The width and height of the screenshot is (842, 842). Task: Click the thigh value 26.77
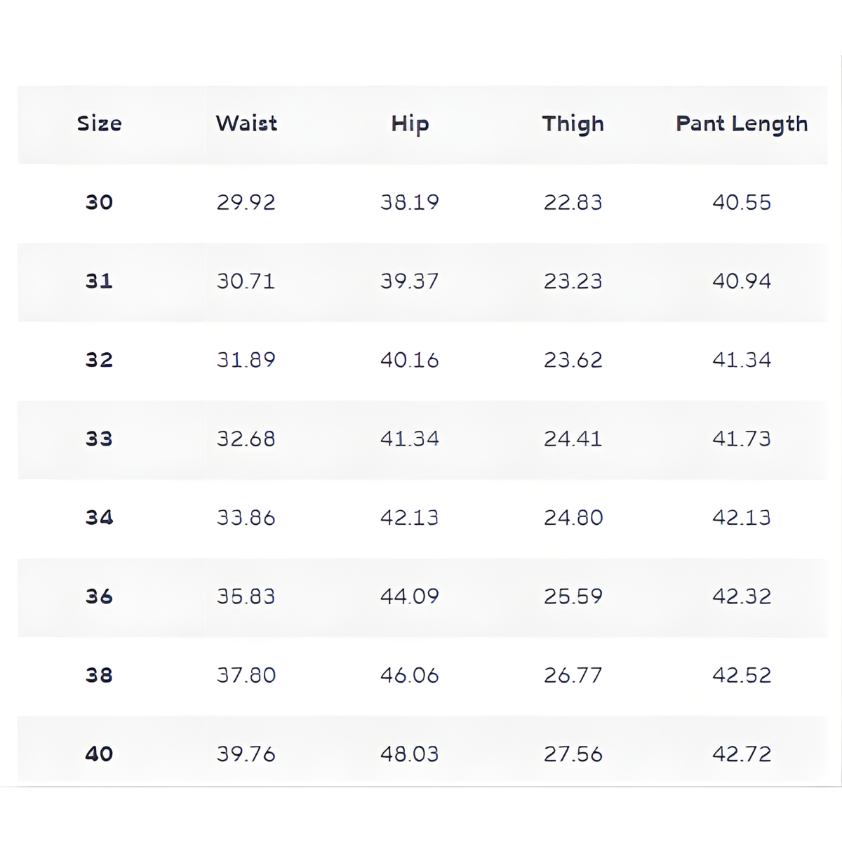(x=573, y=675)
